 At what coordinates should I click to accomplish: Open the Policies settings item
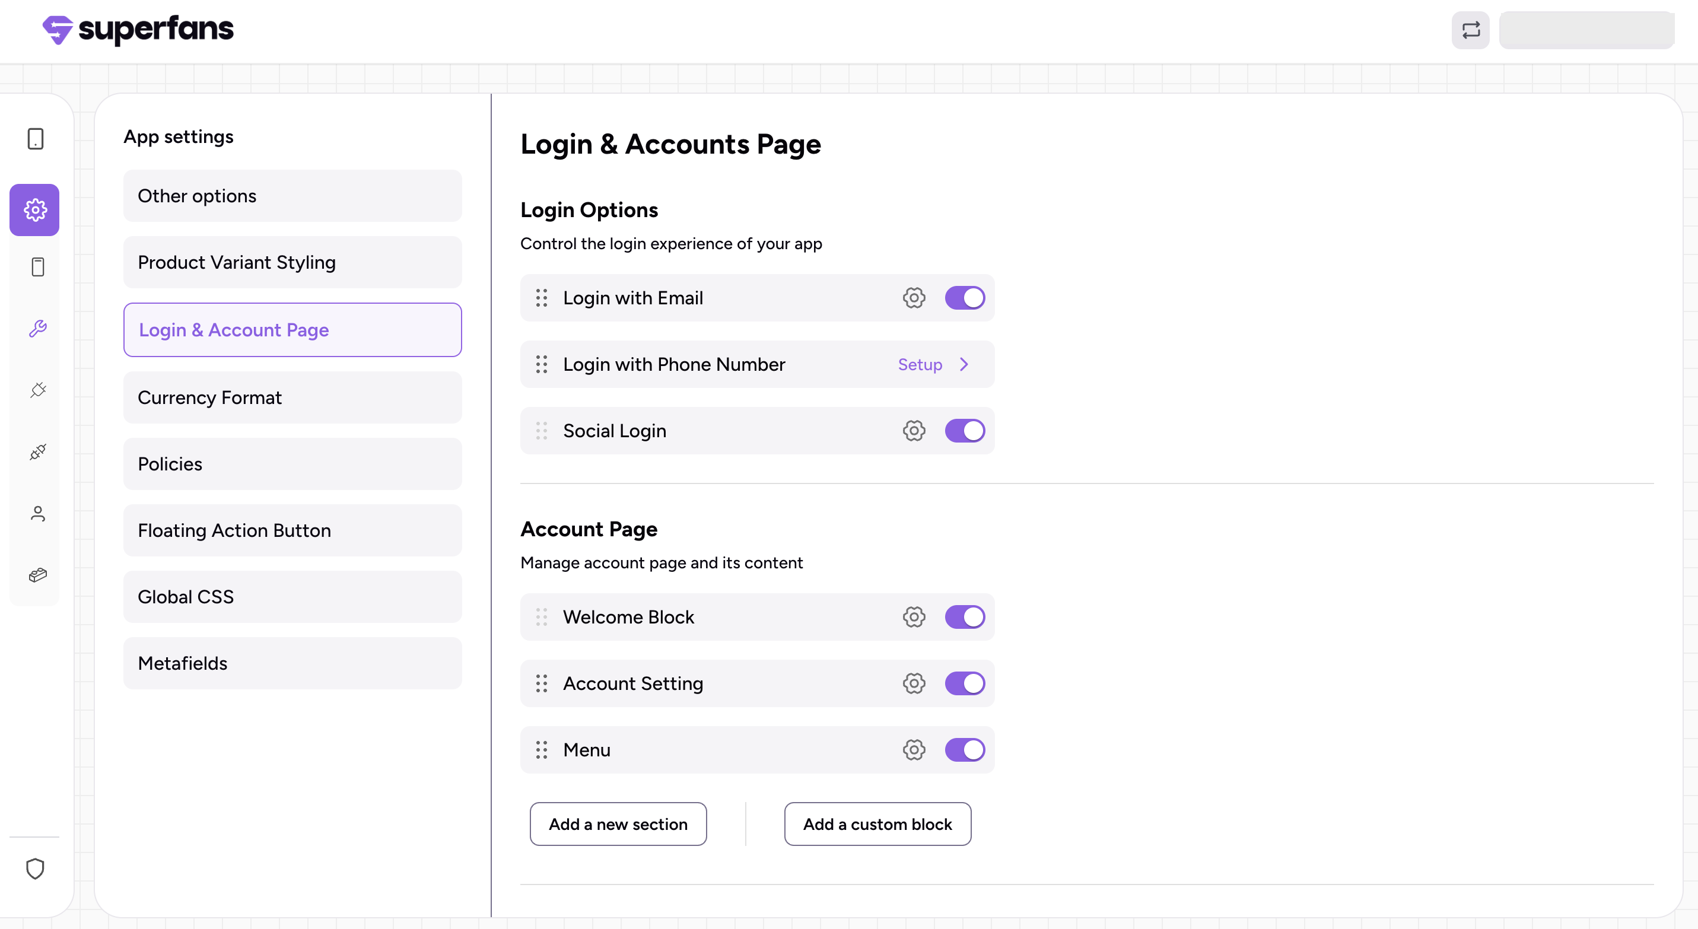[x=292, y=464]
